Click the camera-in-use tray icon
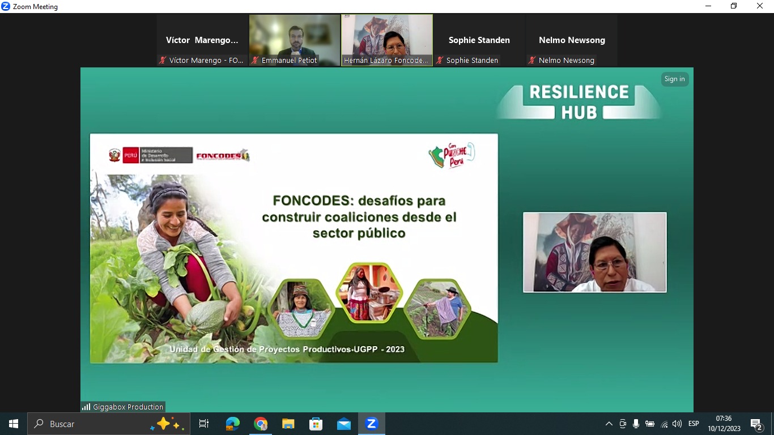774x435 pixels. 623,424
